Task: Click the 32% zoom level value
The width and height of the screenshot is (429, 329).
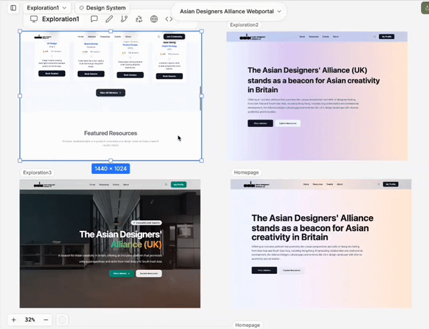Action: (x=29, y=320)
